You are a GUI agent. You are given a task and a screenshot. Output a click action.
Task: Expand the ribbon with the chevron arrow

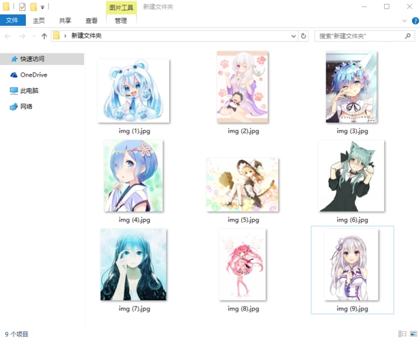point(406,21)
